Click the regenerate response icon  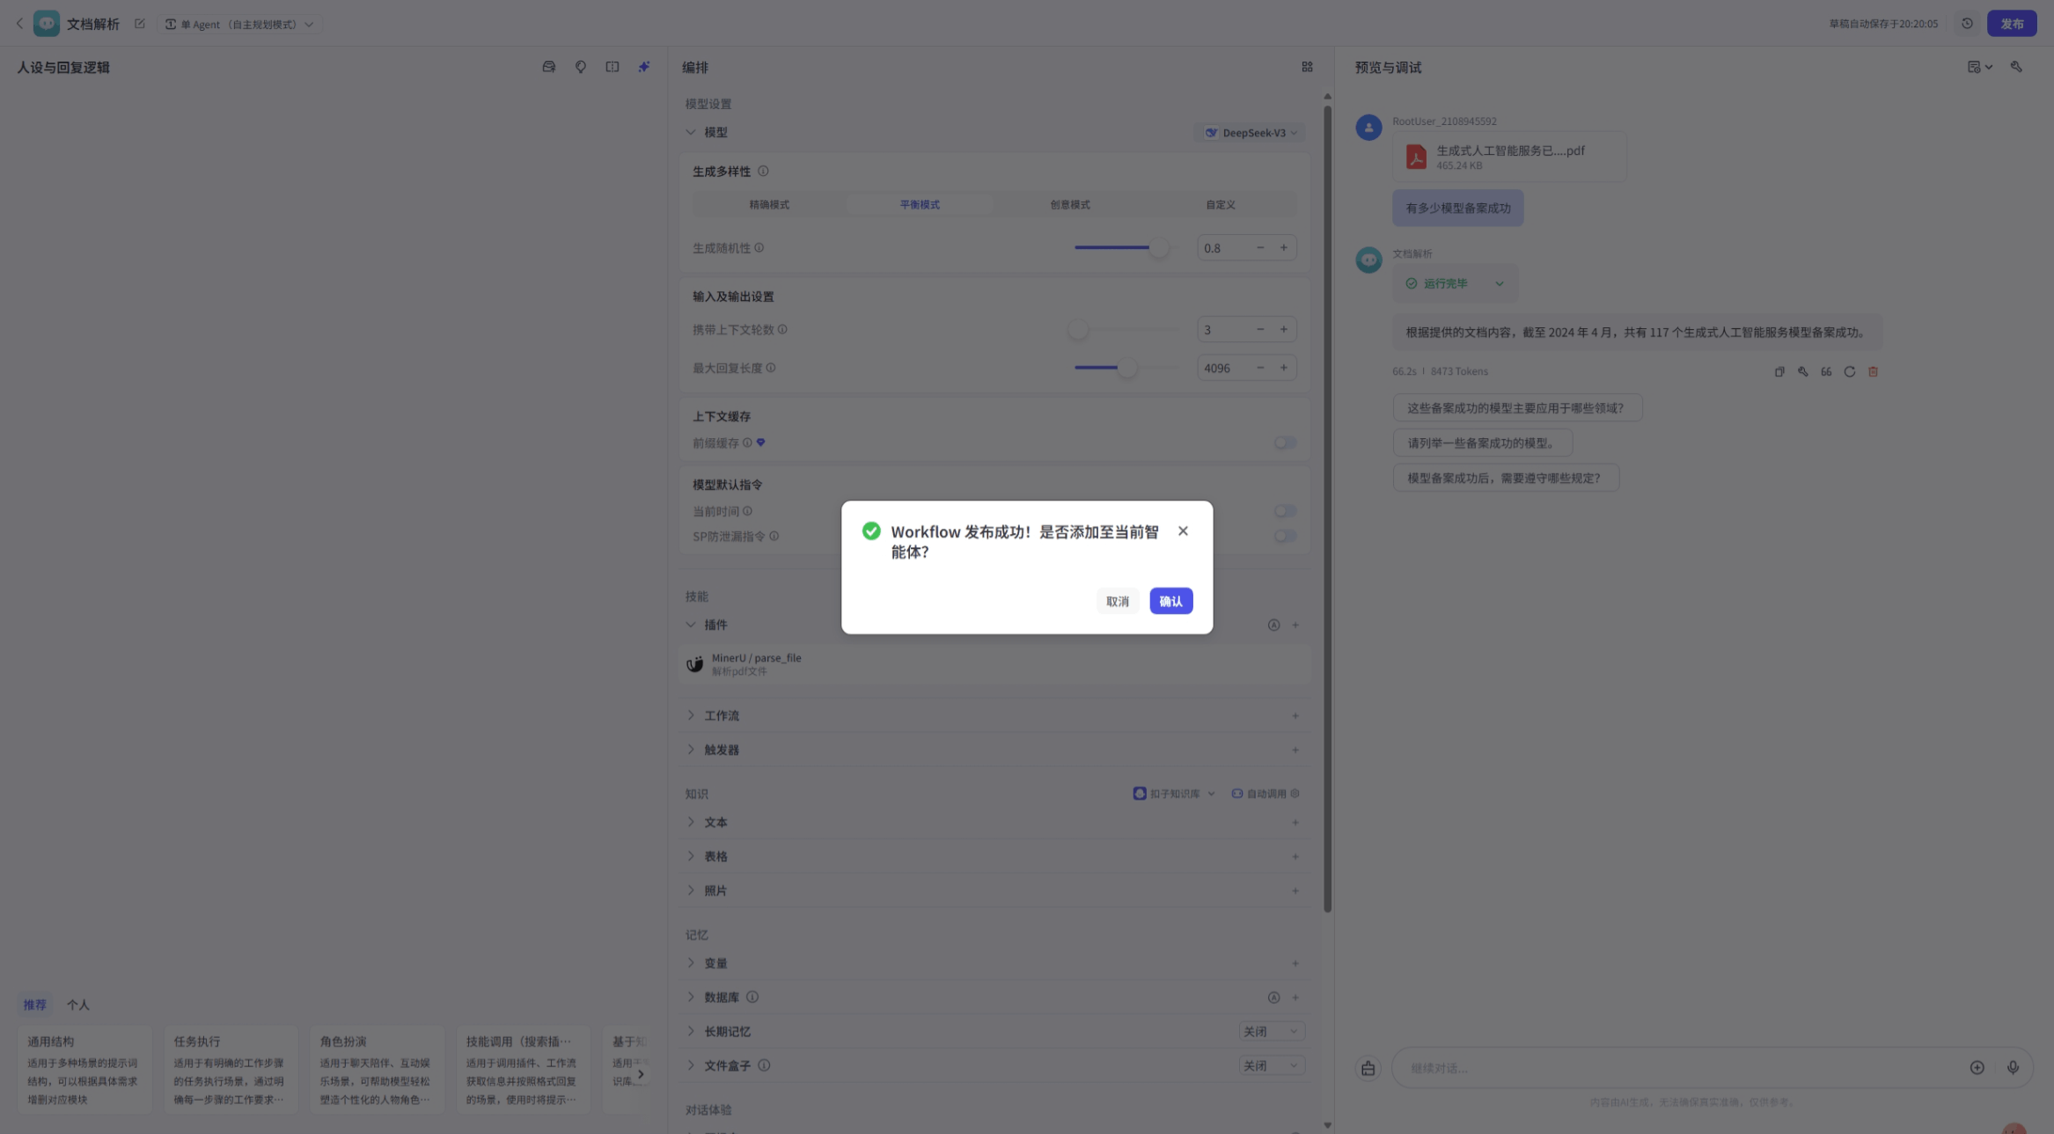[x=1849, y=371]
